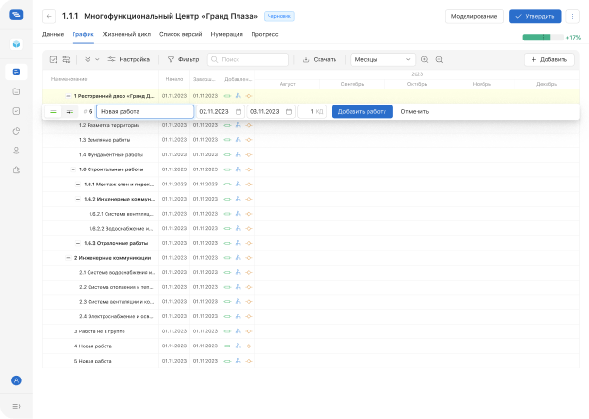This screenshot has height=419, width=589.
Task: Click the zoom out magnifier icon
Action: point(439,59)
